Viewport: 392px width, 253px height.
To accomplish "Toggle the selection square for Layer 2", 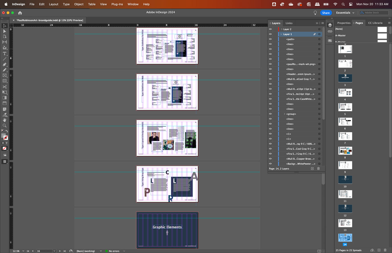I will click(x=319, y=29).
